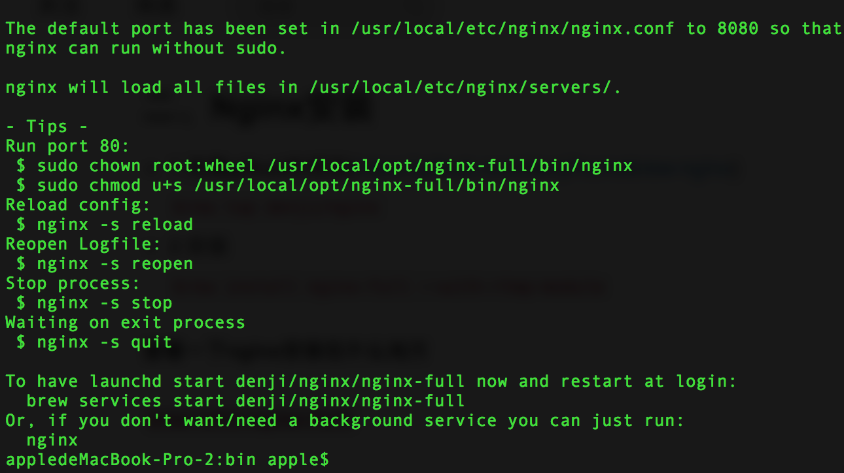Click the 'To have launchd start' line
The height and width of the screenshot is (473, 844).
371,382
